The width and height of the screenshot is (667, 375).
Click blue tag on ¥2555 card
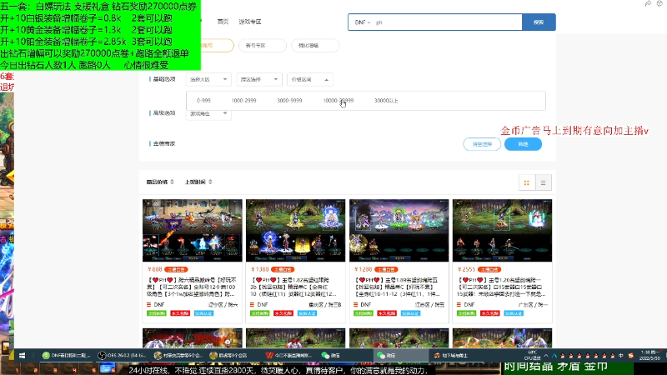point(514,313)
